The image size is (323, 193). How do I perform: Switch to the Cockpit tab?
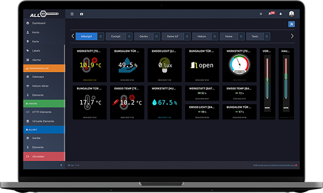coord(116,37)
